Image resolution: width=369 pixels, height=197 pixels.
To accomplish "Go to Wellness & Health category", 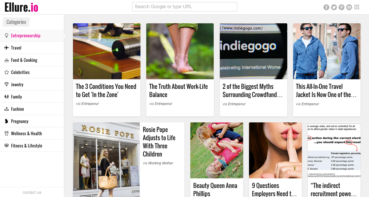I will pos(32,133).
